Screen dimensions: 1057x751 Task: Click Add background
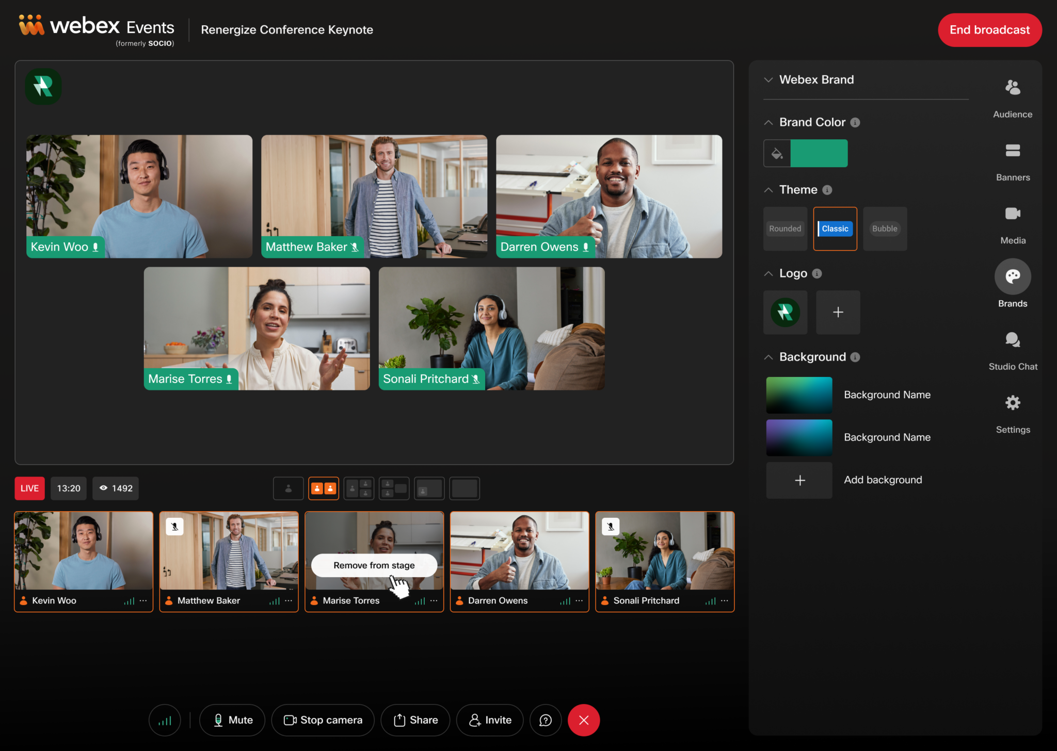tap(799, 480)
